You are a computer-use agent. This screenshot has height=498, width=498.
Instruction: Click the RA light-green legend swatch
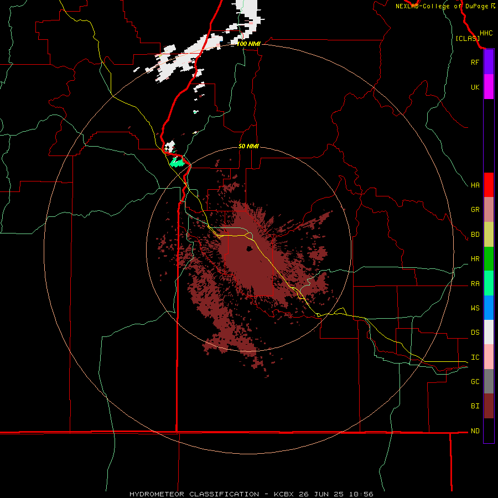(x=489, y=283)
